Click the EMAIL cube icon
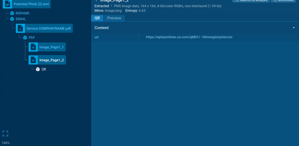The image size is (299, 146). coord(12,19)
